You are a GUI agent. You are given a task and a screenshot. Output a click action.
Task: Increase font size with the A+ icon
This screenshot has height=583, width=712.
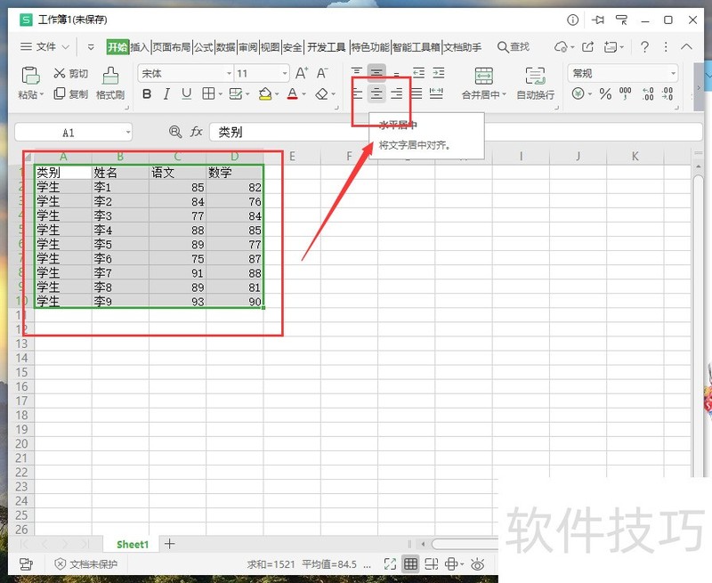click(x=302, y=73)
